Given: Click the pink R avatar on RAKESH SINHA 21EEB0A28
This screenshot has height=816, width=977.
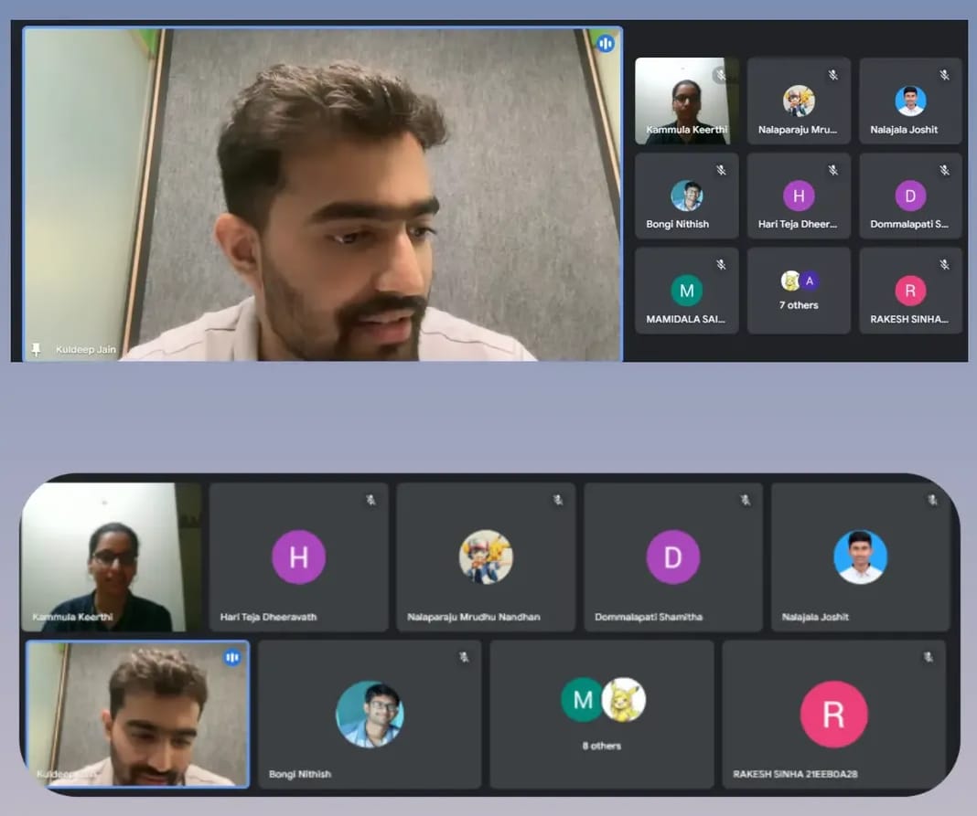Looking at the screenshot, I should tap(833, 714).
